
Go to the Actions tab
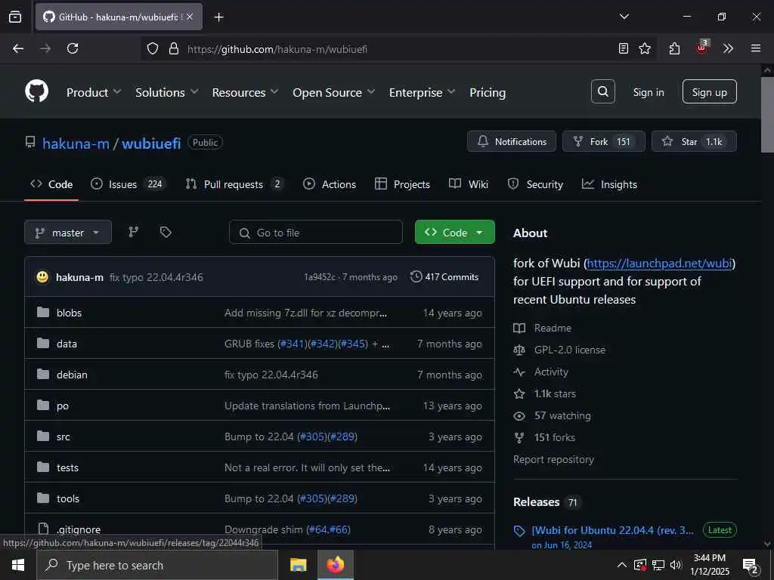(330, 184)
